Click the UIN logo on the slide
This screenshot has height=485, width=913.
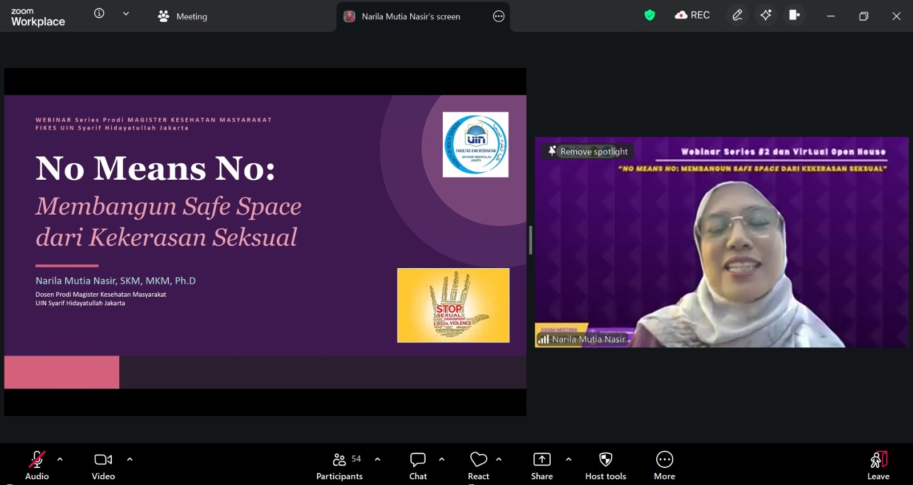click(x=475, y=144)
